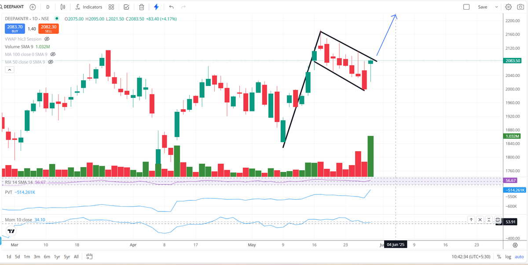Set range to 1yr

(x=57, y=257)
